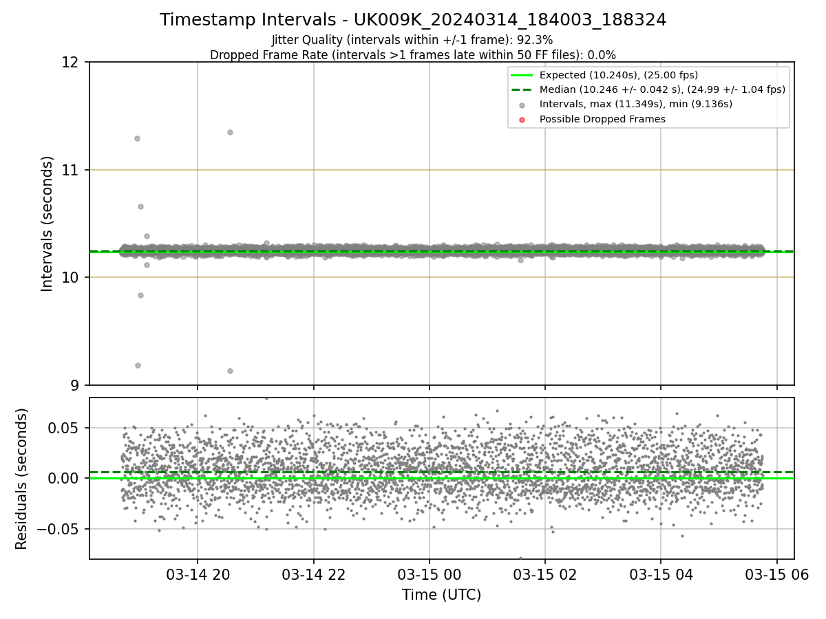Click the outlier point near 11.3 seconds at the start

(x=137, y=138)
